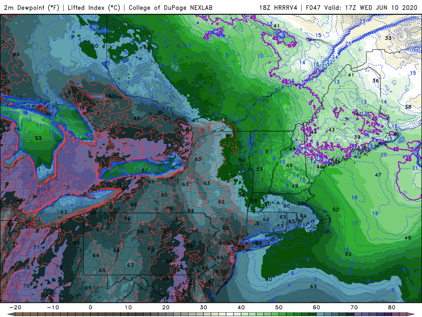This screenshot has width=422, height=317.
Task: Click the '80' color scale label
Action: pos(392,307)
